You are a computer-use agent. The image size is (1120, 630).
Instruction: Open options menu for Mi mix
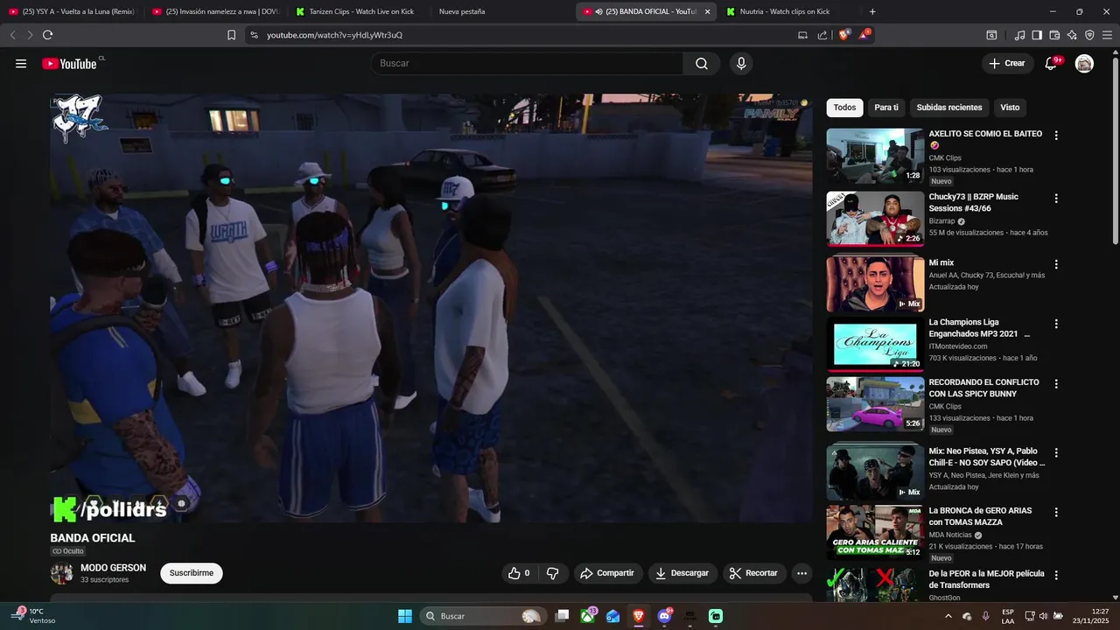pos(1056,264)
